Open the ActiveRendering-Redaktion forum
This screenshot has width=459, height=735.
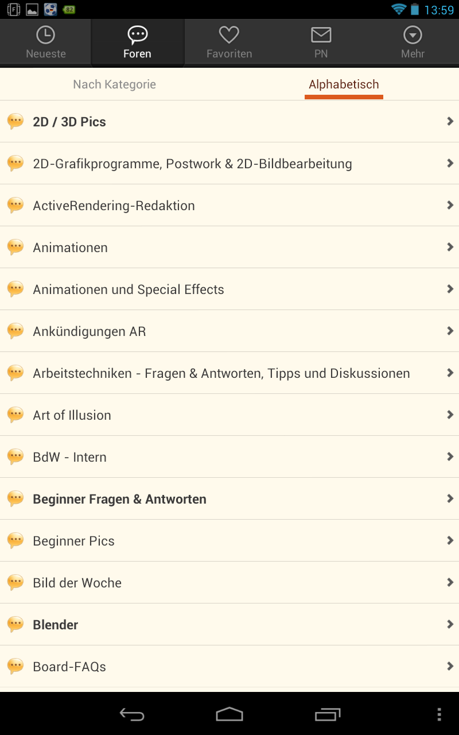[x=114, y=206]
